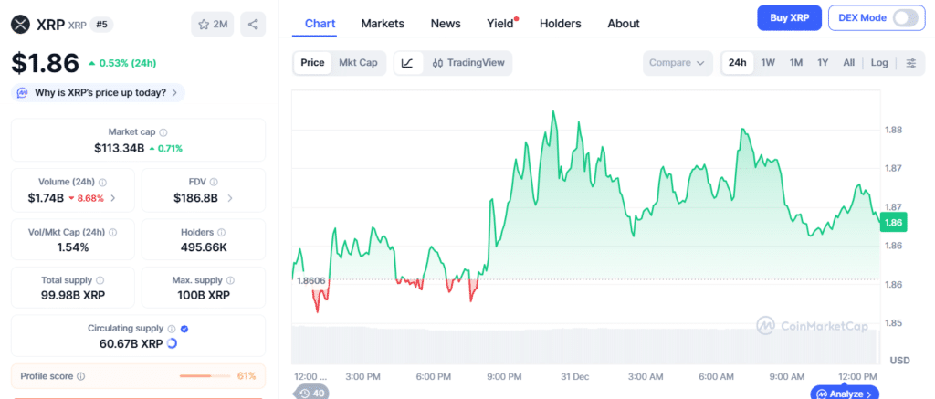Viewport: 935px width, 399px height.
Task: Open 'Why is XRP's price up today?' link
Action: [x=100, y=93]
